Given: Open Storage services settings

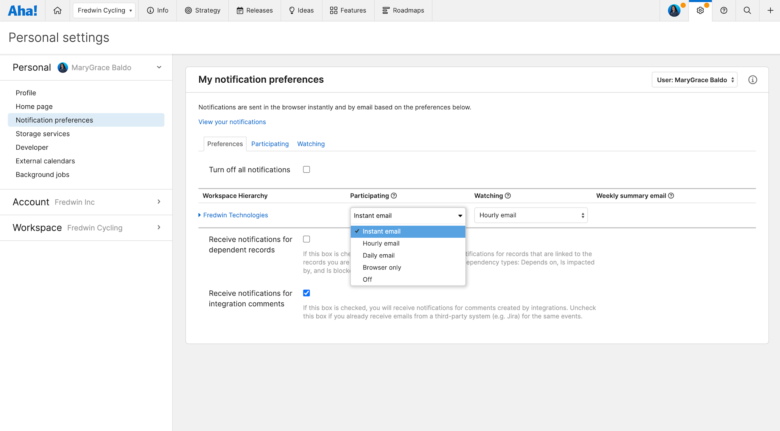Looking at the screenshot, I should coord(43,134).
